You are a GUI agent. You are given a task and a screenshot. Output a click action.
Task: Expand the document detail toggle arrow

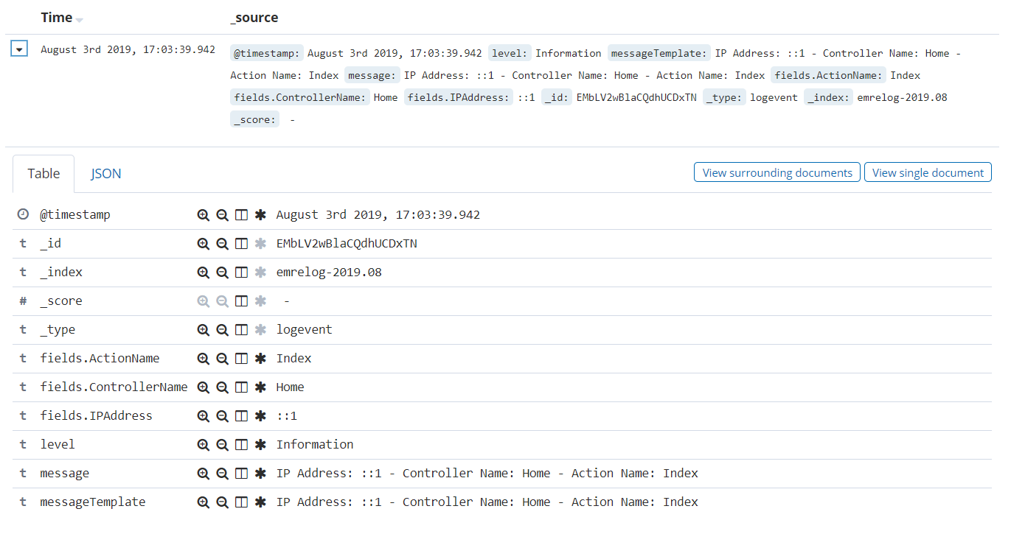(18, 48)
